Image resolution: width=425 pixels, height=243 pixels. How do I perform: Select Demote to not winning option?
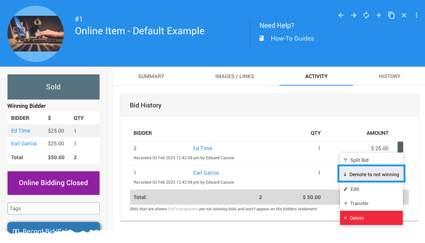coord(371,175)
